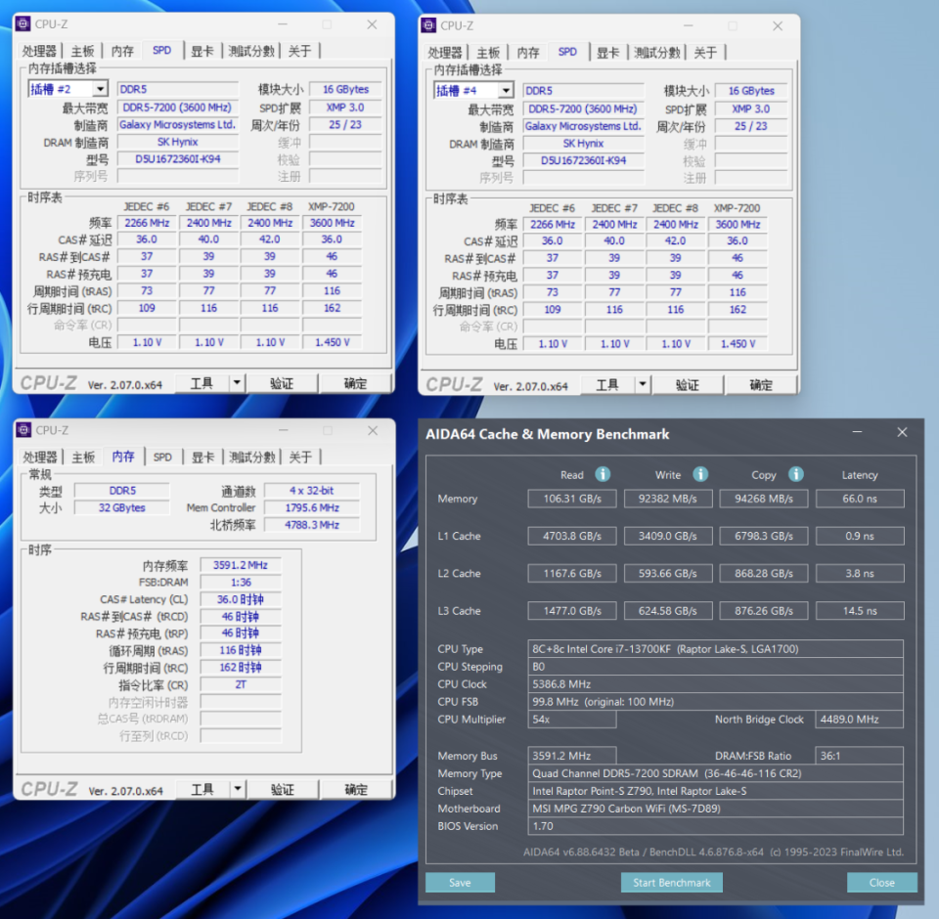Click Start Benchmark button
Screen dimensions: 939x919
(x=671, y=882)
